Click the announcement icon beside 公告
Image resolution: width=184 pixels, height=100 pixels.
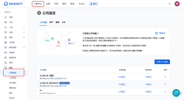5,22
